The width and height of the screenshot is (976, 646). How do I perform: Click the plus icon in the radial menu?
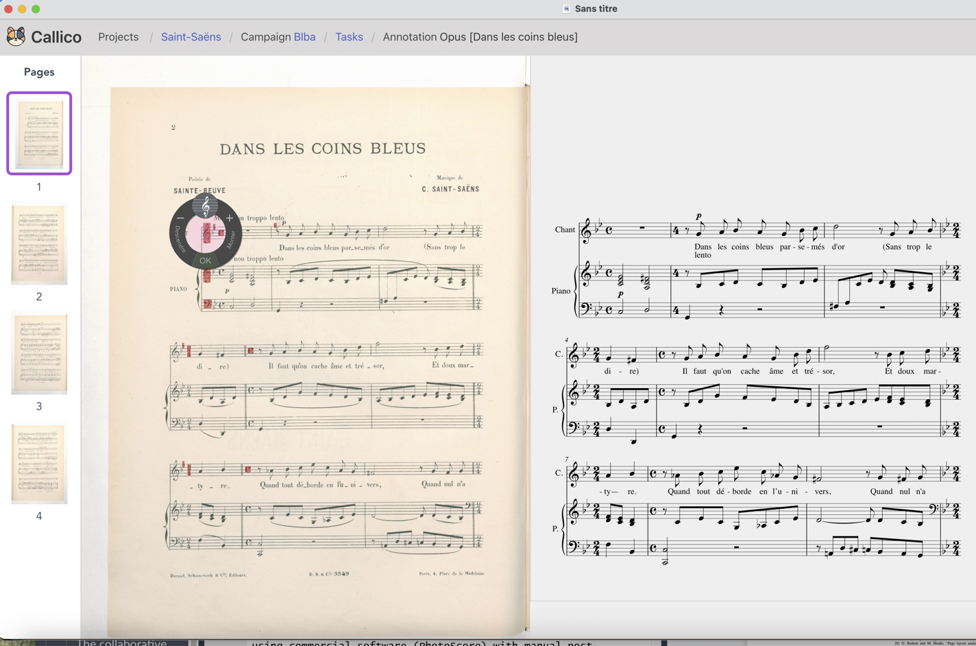coord(230,218)
